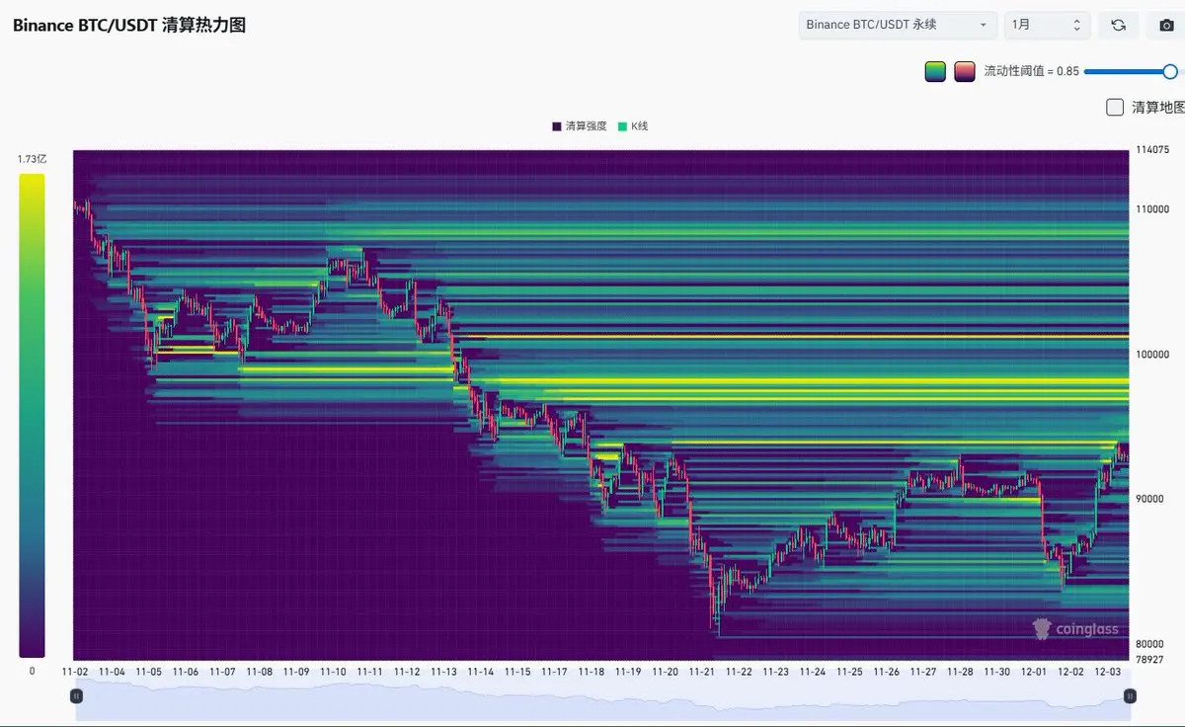Click the camera screenshot icon

1166,25
